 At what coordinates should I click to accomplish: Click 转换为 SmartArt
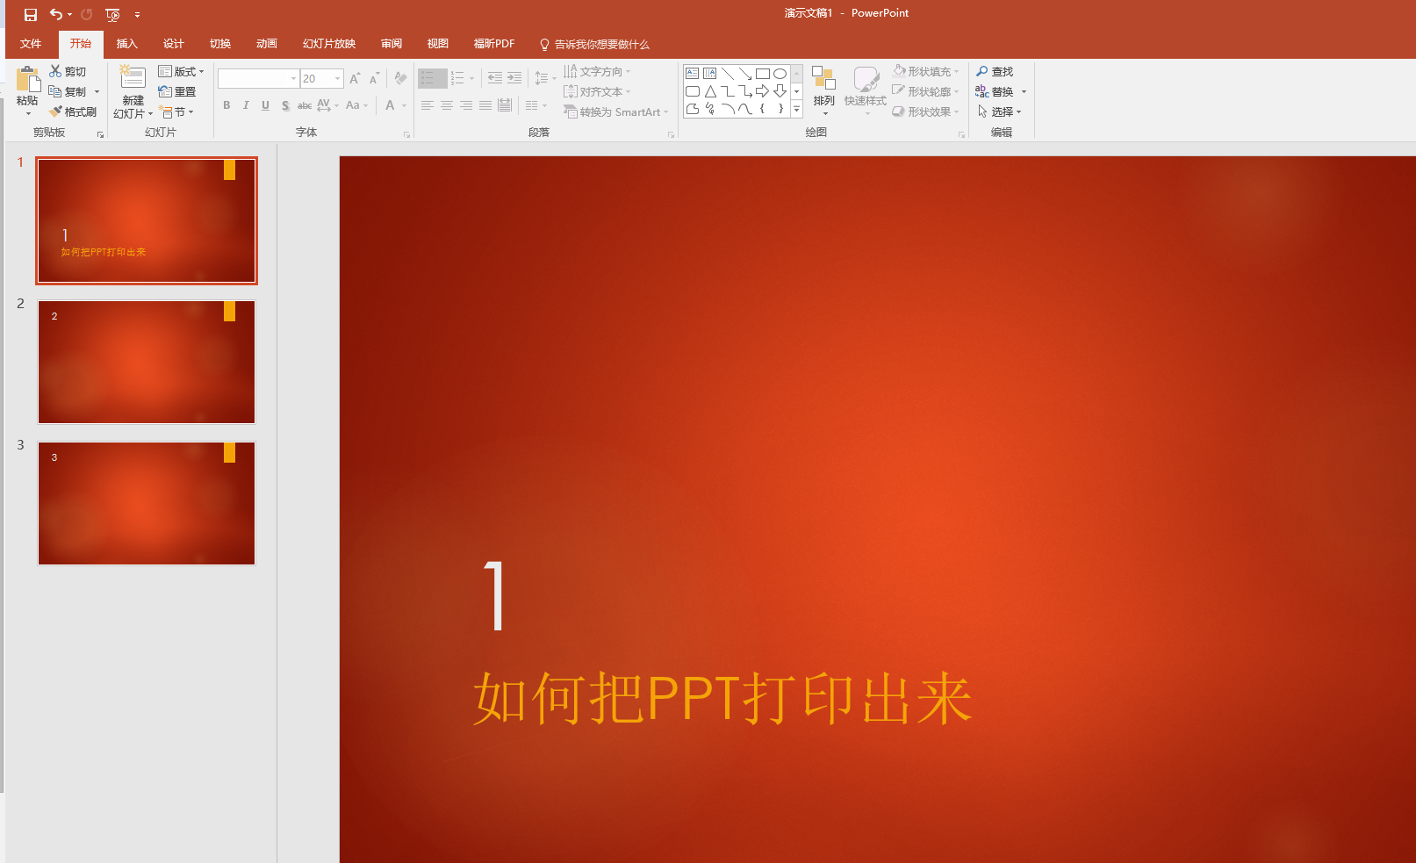click(615, 111)
